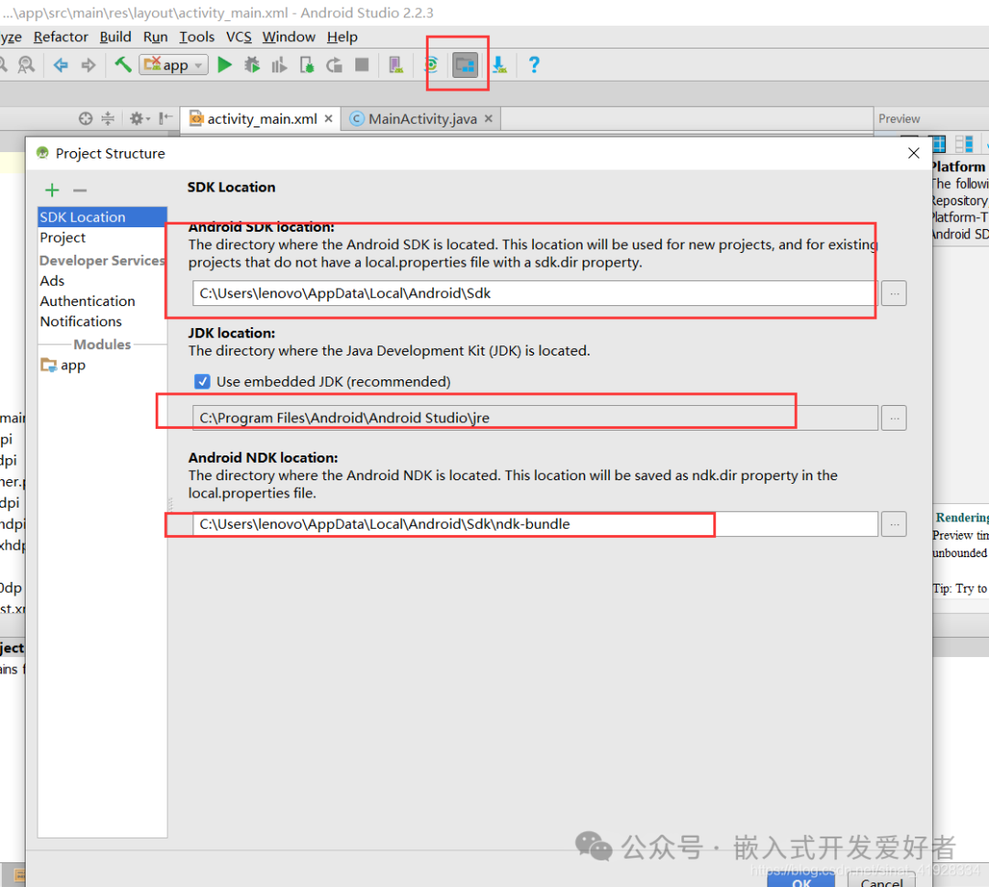Click the gray Stop square icon
Image resolution: width=989 pixels, height=887 pixels.
(x=362, y=64)
